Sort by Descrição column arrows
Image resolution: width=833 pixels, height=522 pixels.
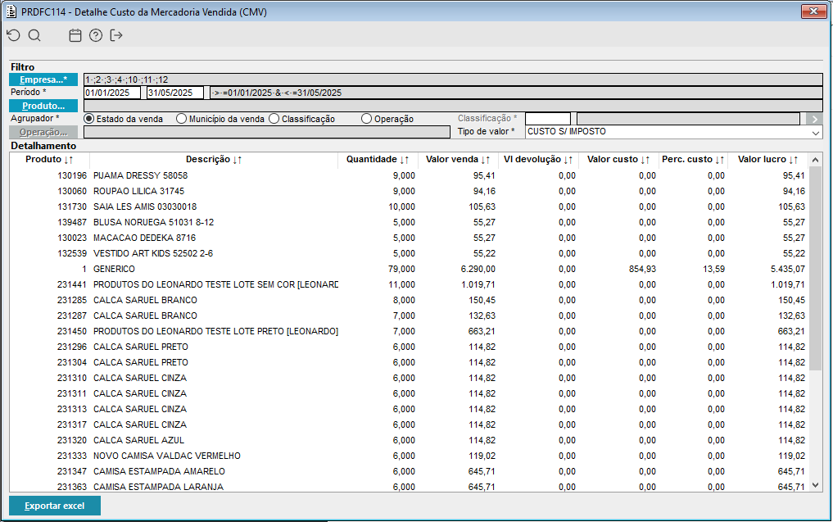237,160
